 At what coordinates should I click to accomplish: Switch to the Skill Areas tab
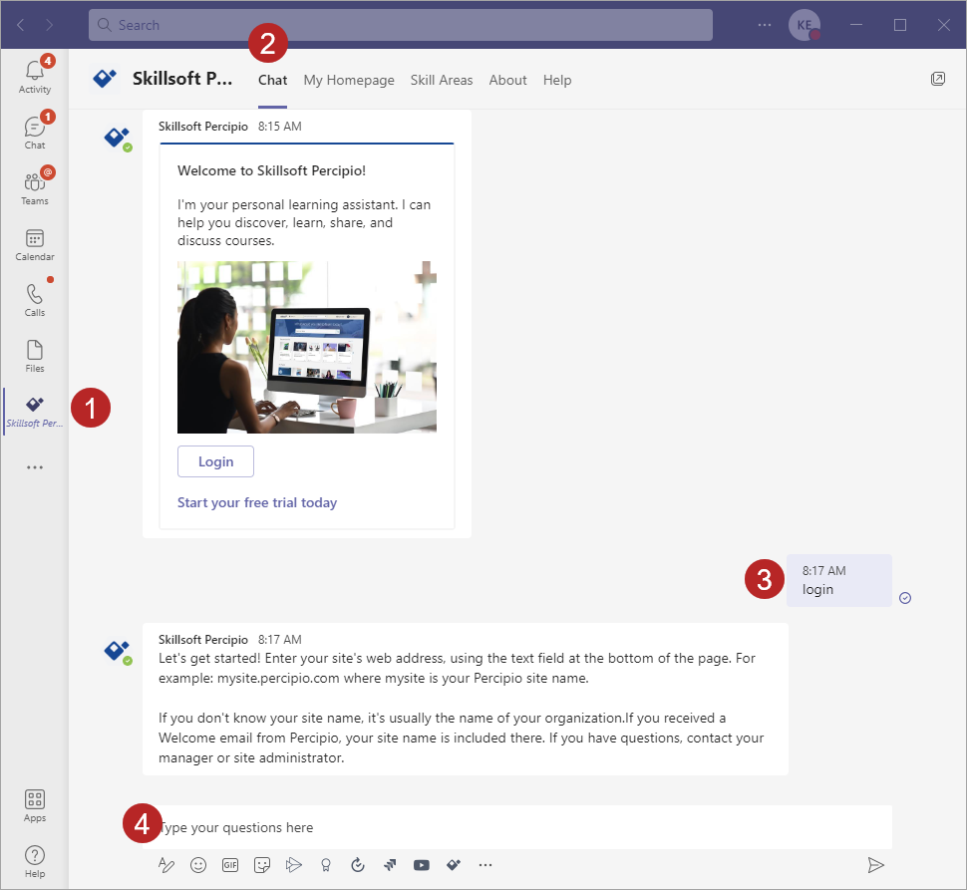point(442,80)
